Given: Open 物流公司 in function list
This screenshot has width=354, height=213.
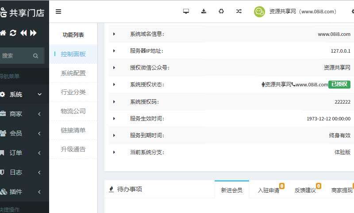Looking at the screenshot, I should [73, 111].
